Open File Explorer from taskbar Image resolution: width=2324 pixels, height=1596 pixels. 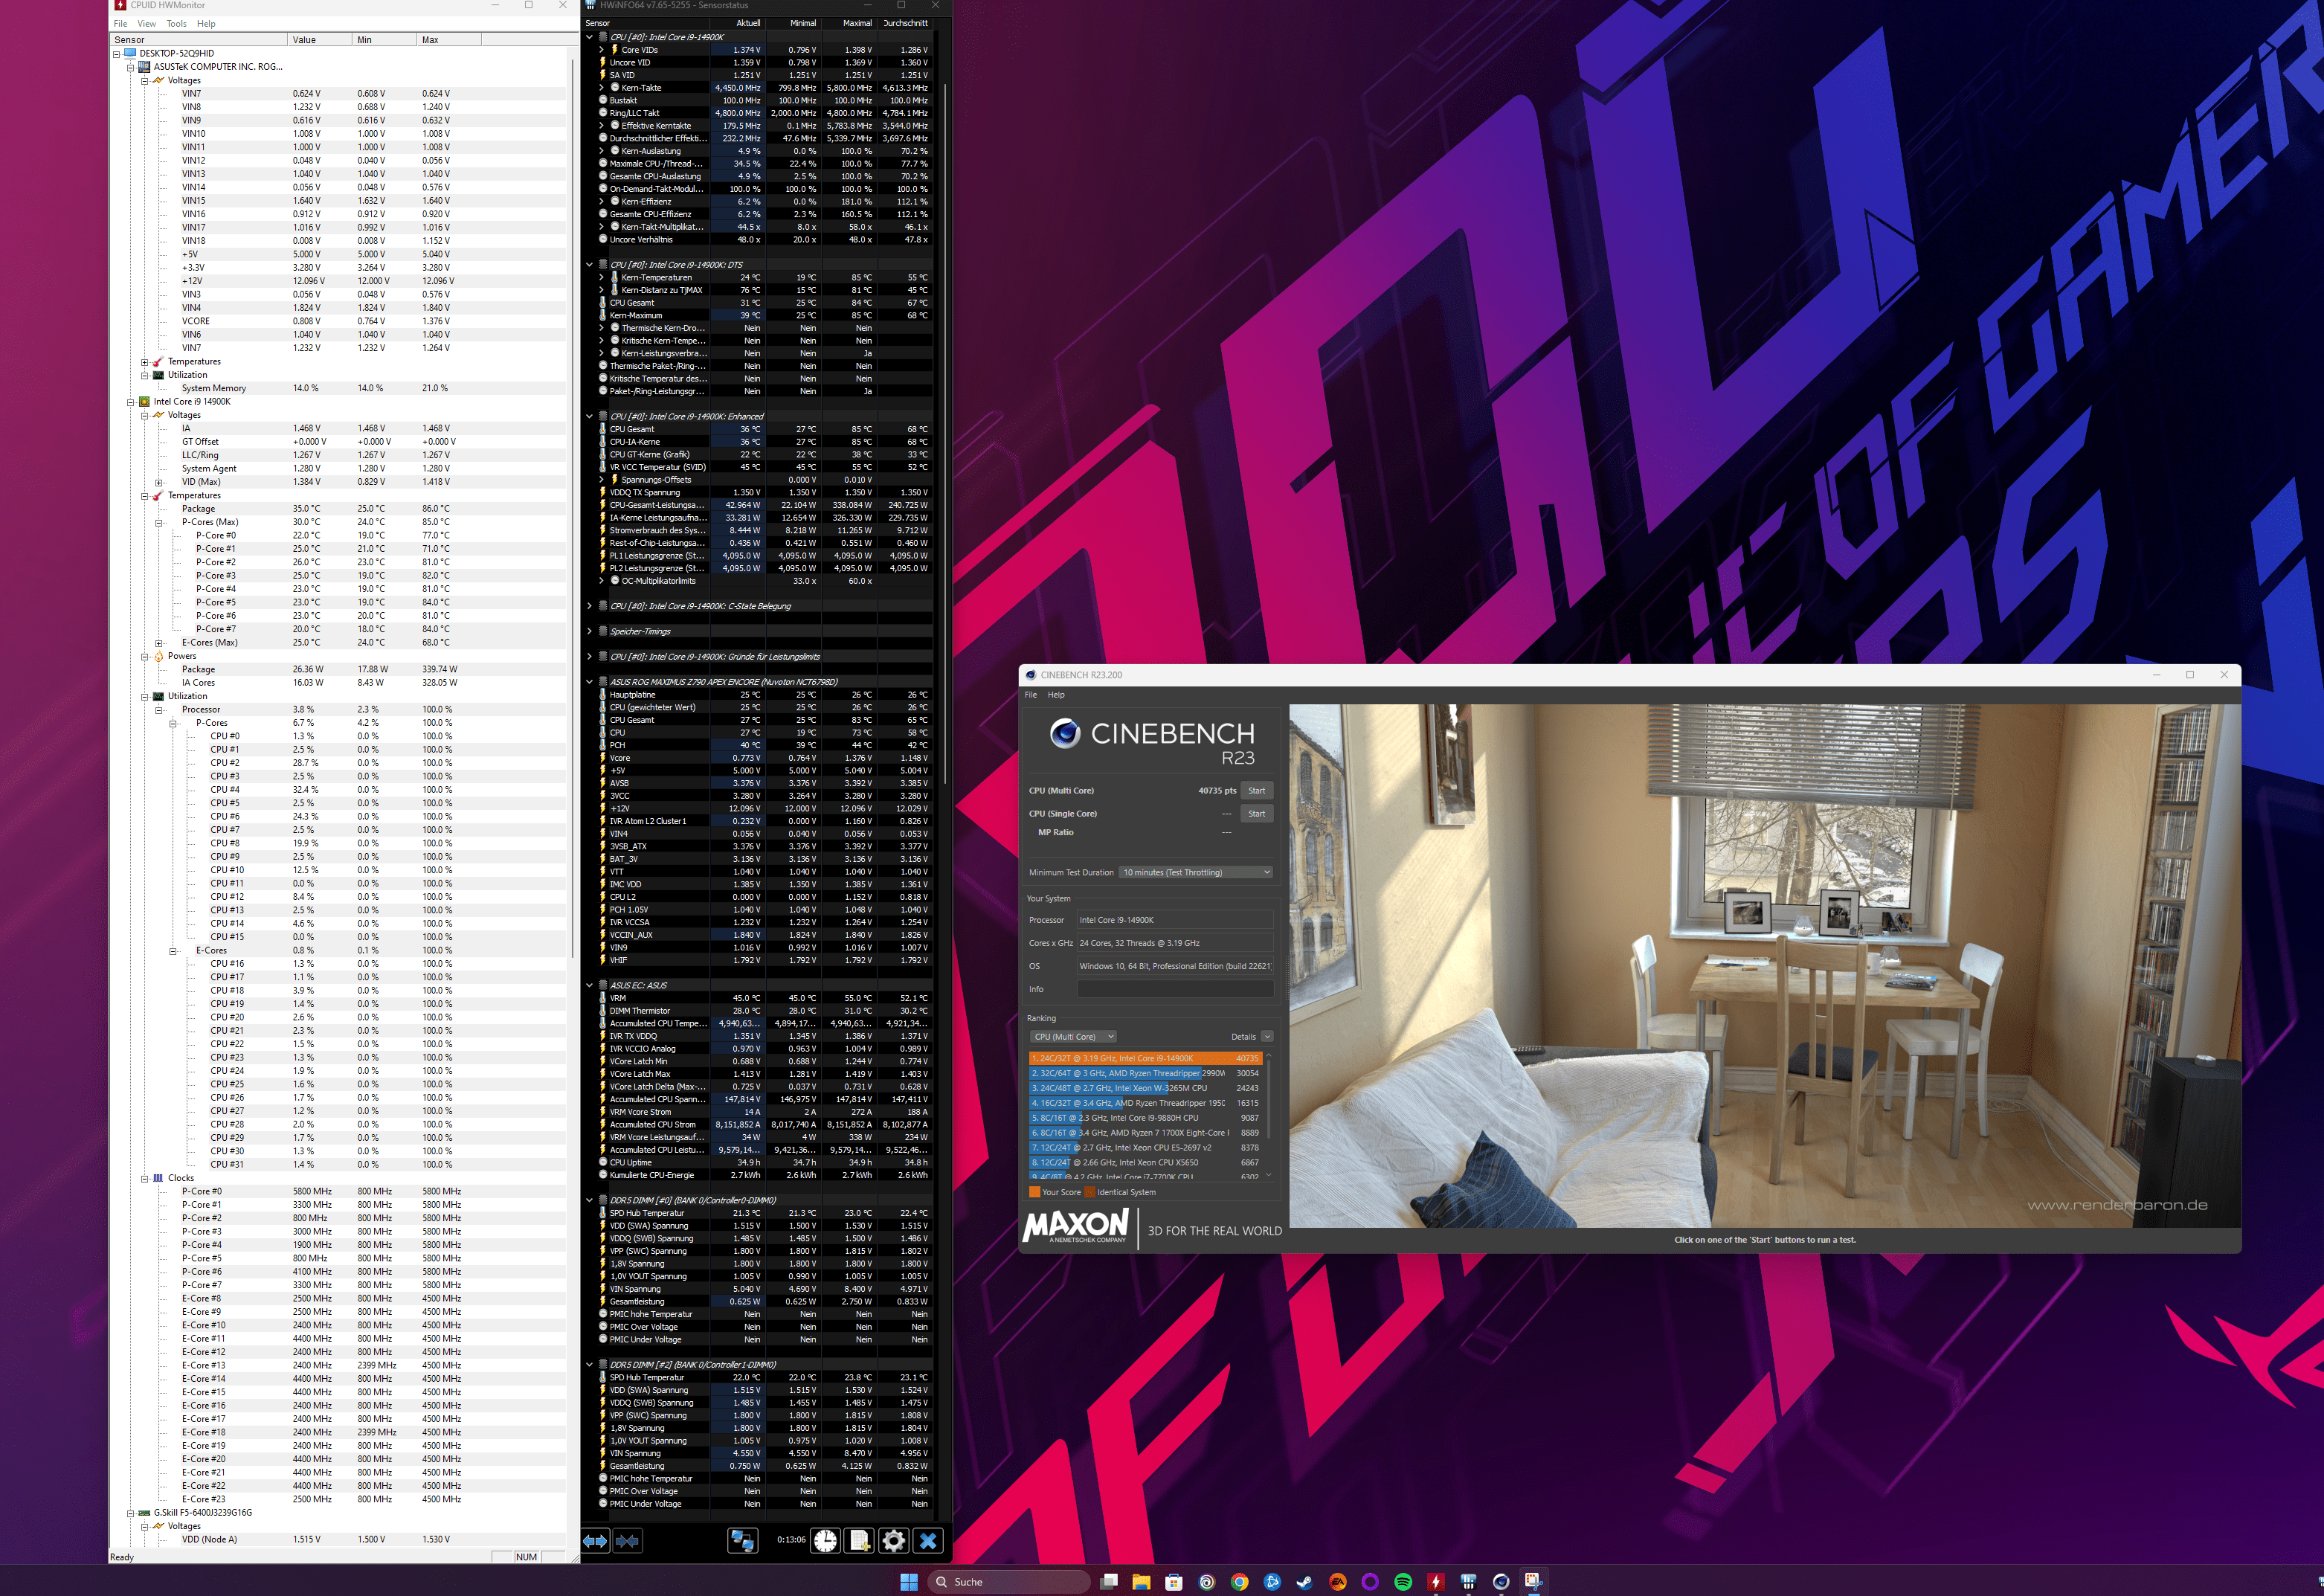point(1141,1581)
